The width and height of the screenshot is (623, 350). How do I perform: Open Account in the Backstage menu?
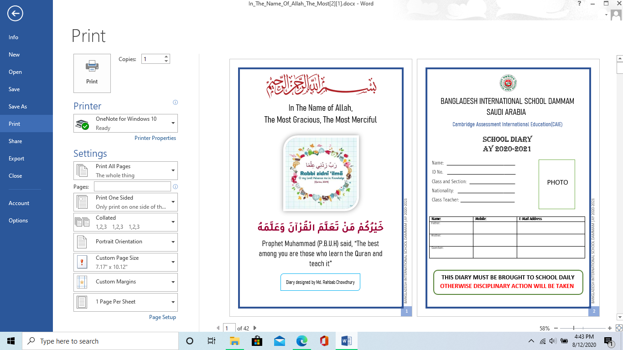click(x=26, y=203)
